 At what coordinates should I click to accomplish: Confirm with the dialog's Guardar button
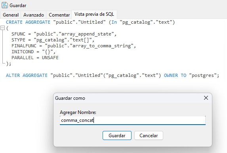tap(117, 135)
